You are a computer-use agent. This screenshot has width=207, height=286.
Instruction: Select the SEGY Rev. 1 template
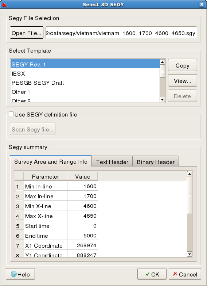click(x=85, y=64)
